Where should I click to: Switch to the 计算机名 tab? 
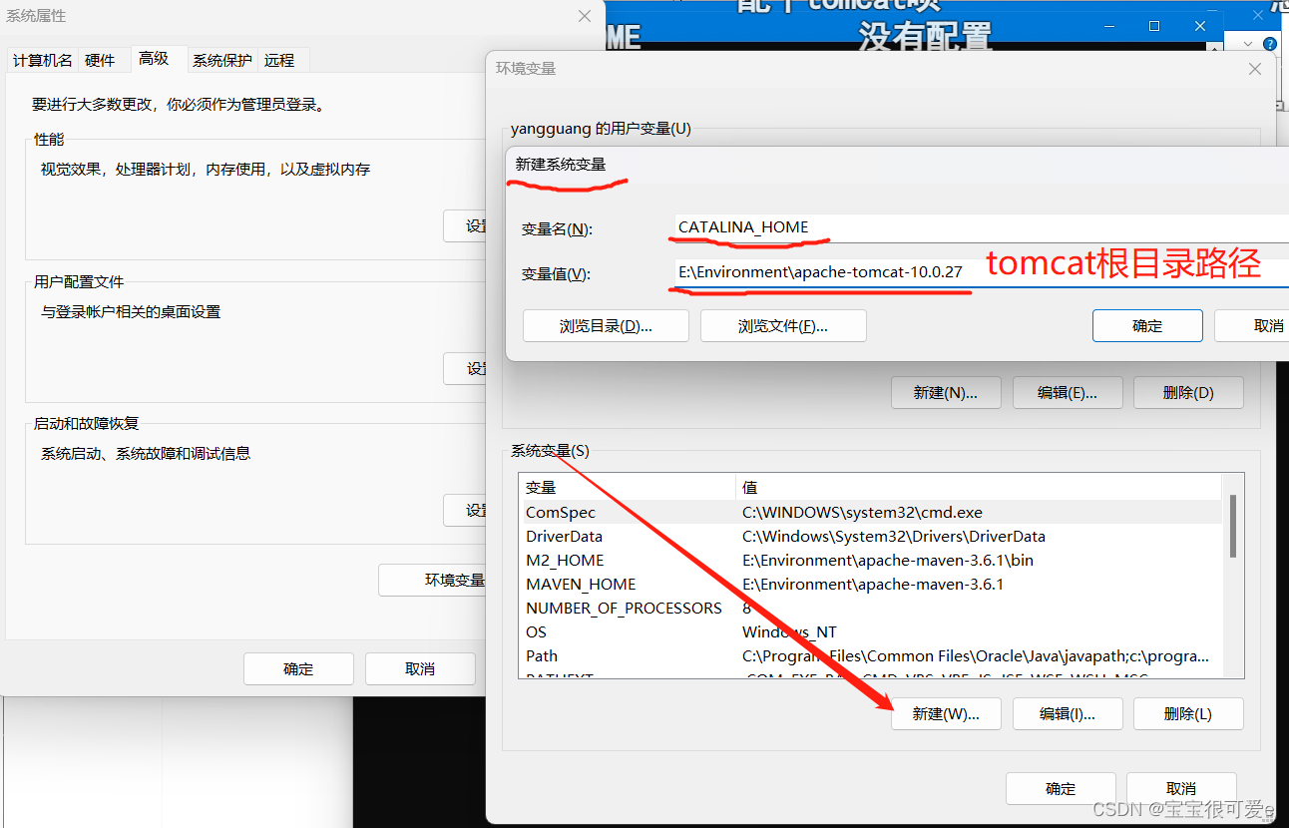[x=42, y=60]
